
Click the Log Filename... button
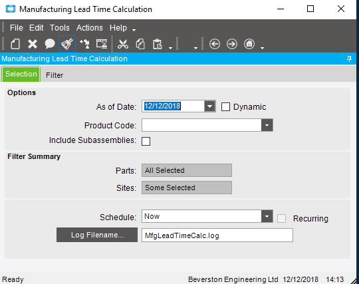point(97,235)
